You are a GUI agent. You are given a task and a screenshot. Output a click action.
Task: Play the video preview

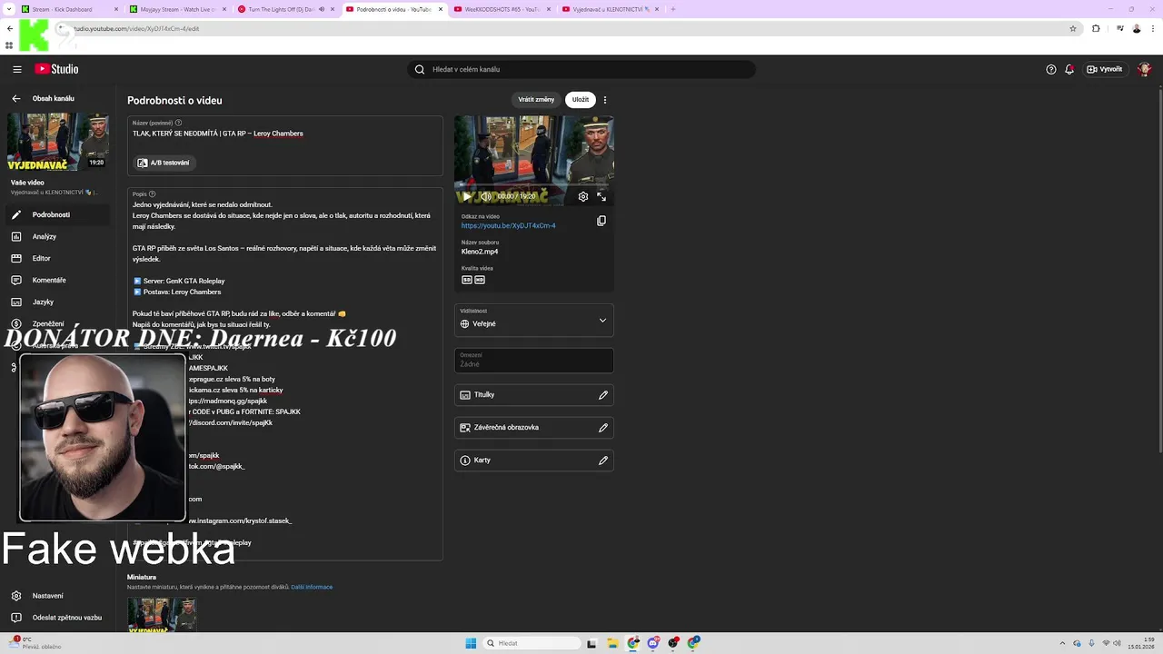coord(467,196)
